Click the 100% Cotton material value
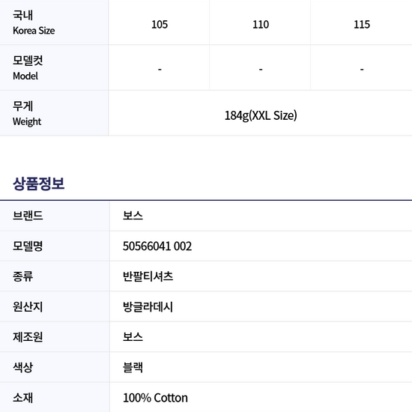Screen dimensions: 412x412 pos(155,398)
